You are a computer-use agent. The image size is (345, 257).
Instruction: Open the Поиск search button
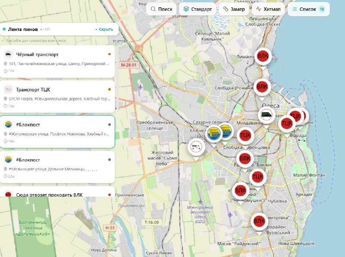pos(161,9)
